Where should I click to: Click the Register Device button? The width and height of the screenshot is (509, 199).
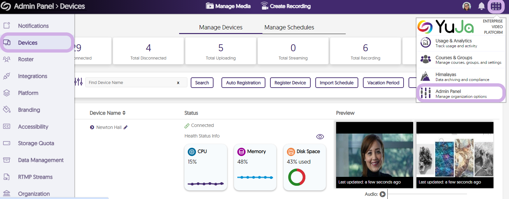tap(290, 83)
